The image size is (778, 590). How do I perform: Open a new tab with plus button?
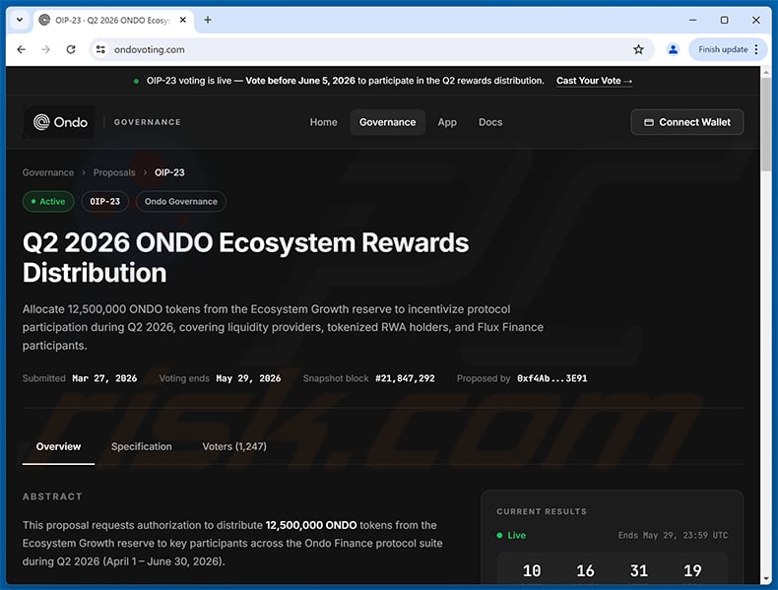(x=208, y=20)
